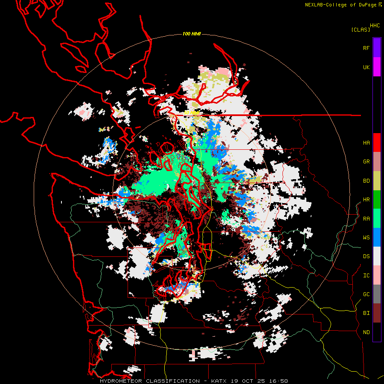Viewport: 384px width, 384px height.
Task: Click the RF legend label text
Action: [366, 48]
